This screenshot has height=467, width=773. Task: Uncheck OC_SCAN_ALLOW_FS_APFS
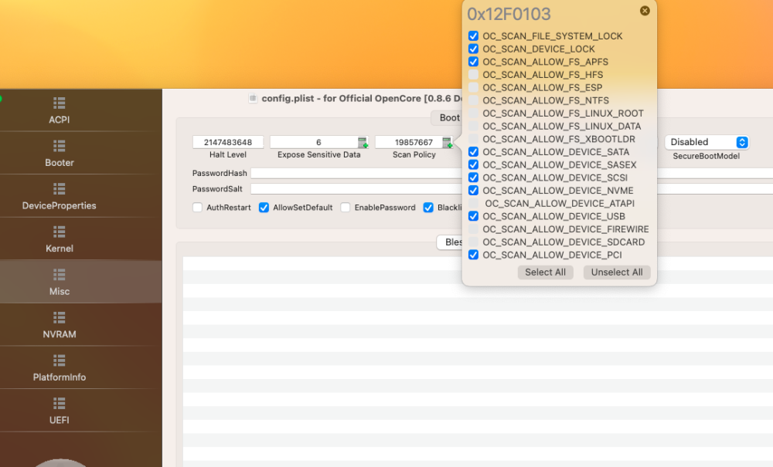click(473, 62)
